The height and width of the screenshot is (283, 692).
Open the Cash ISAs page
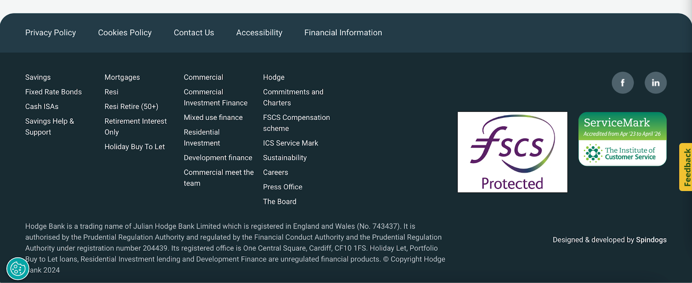pos(42,106)
